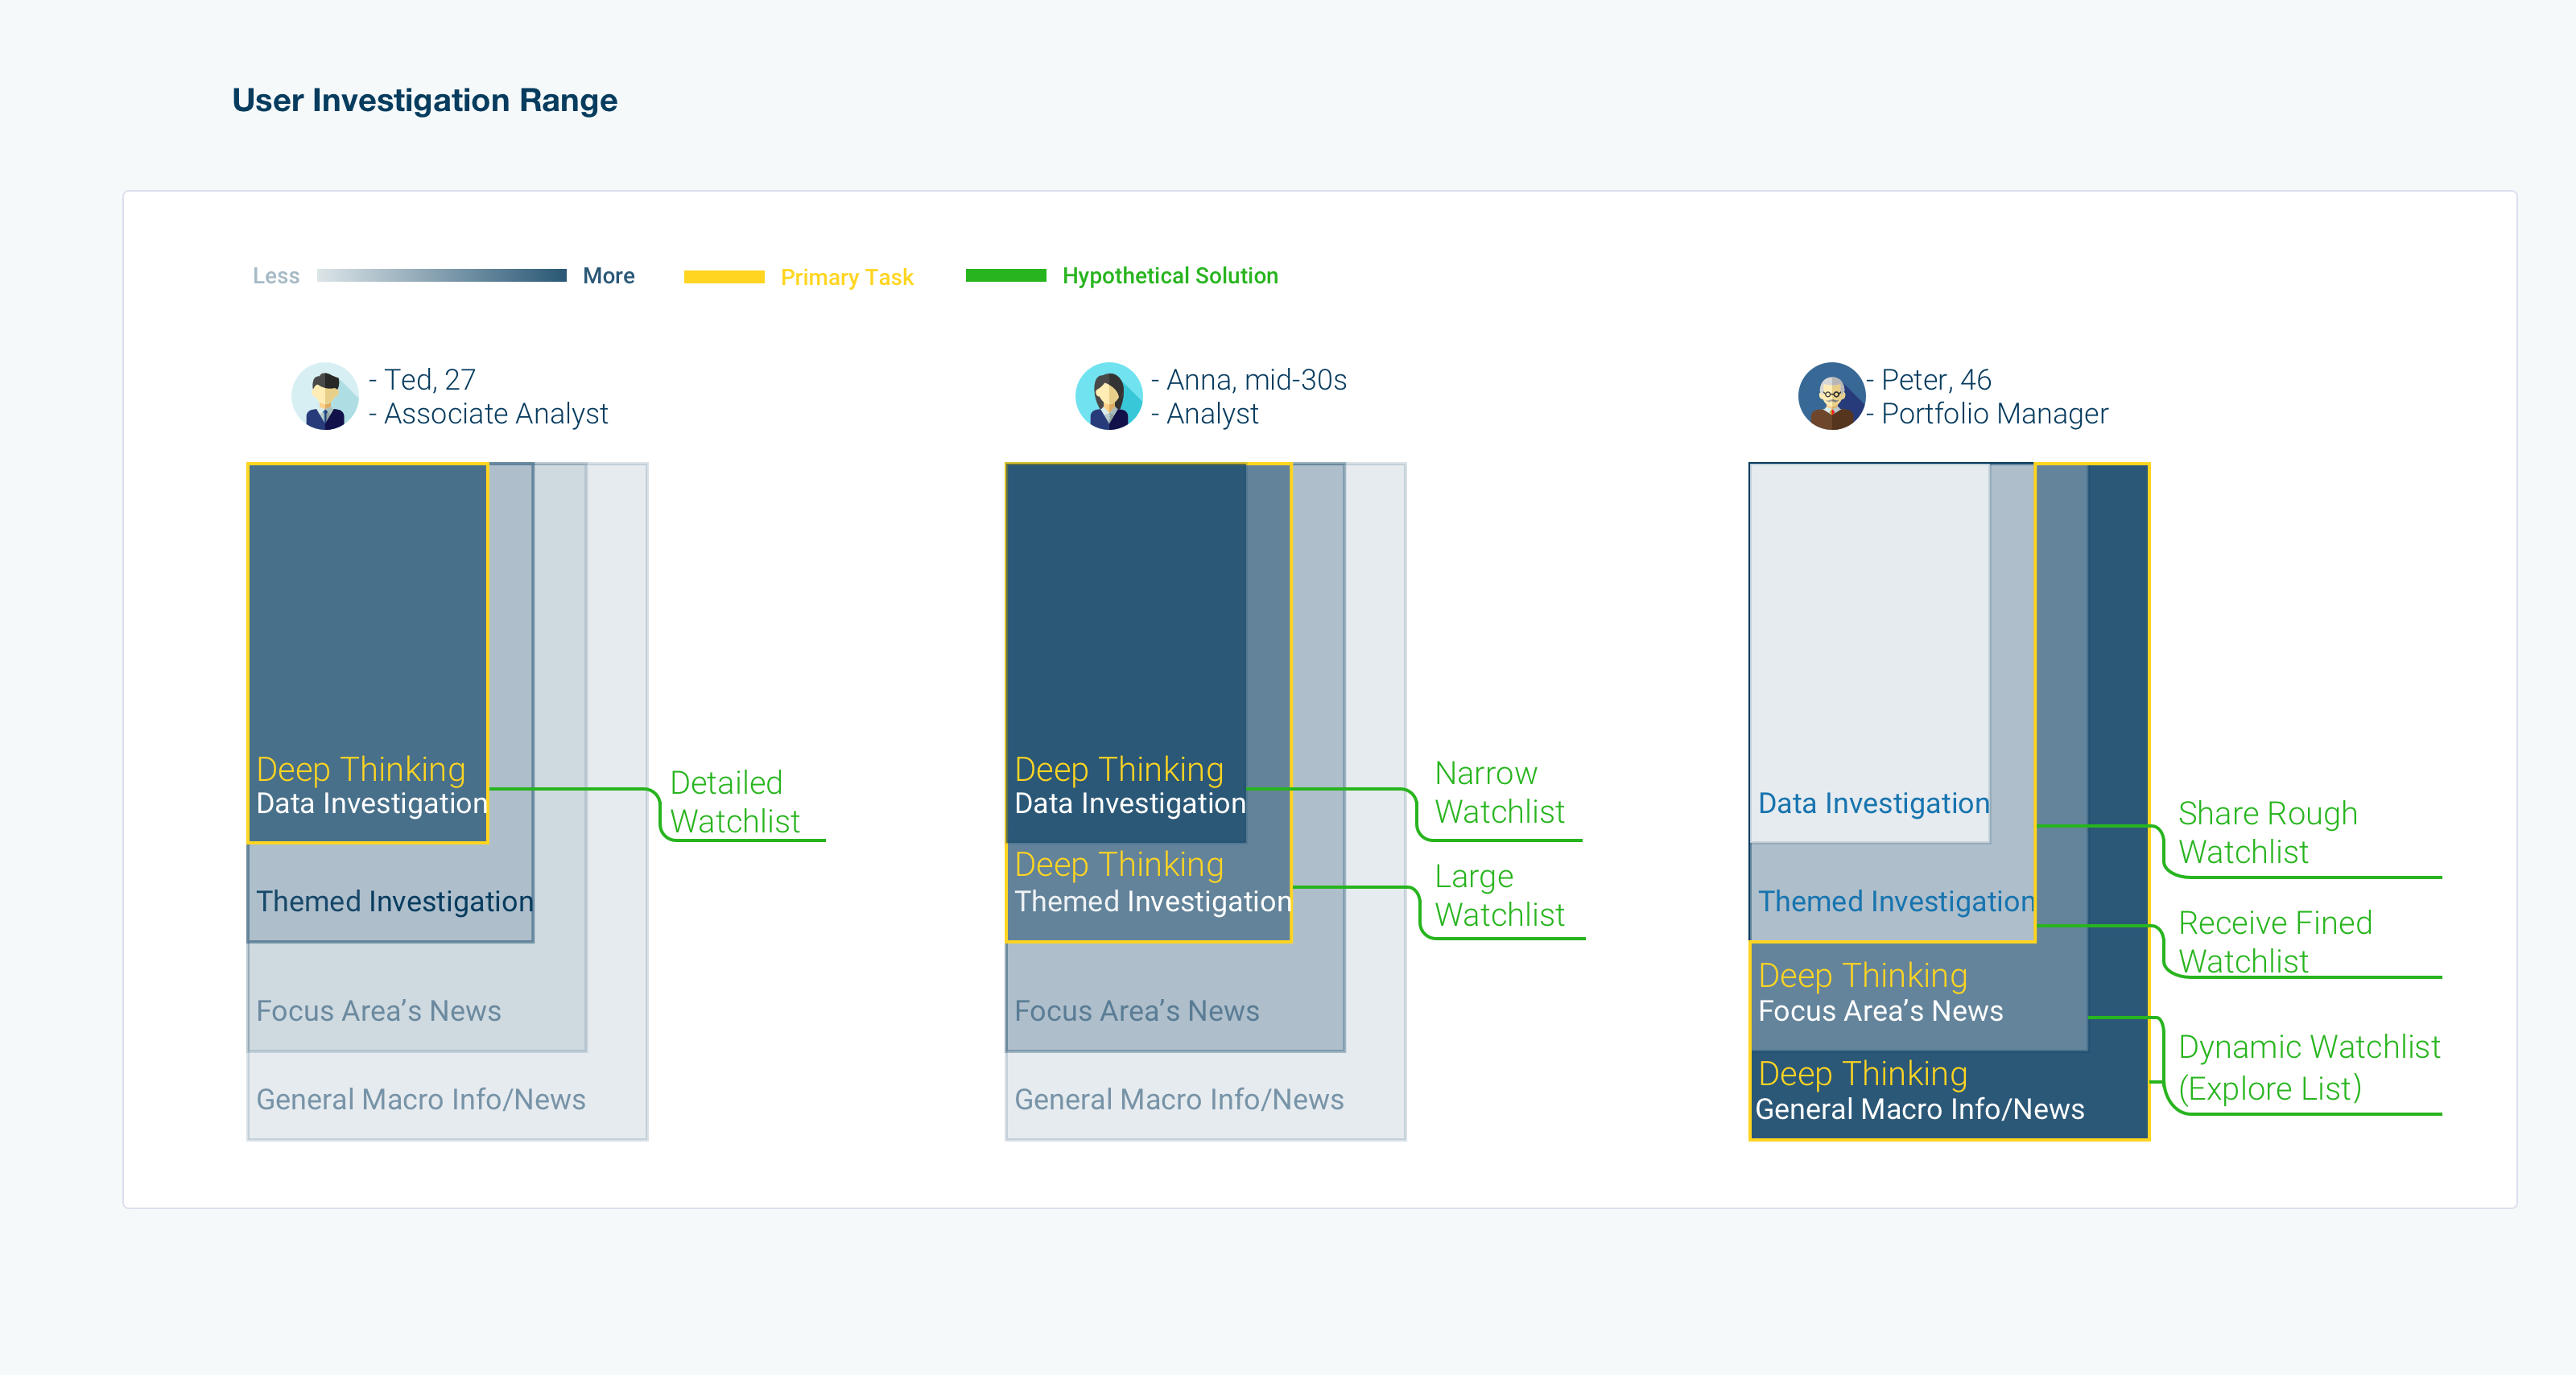Click the yellow Primary Task legend bar
This screenshot has height=1375, width=2576.
coord(723,277)
